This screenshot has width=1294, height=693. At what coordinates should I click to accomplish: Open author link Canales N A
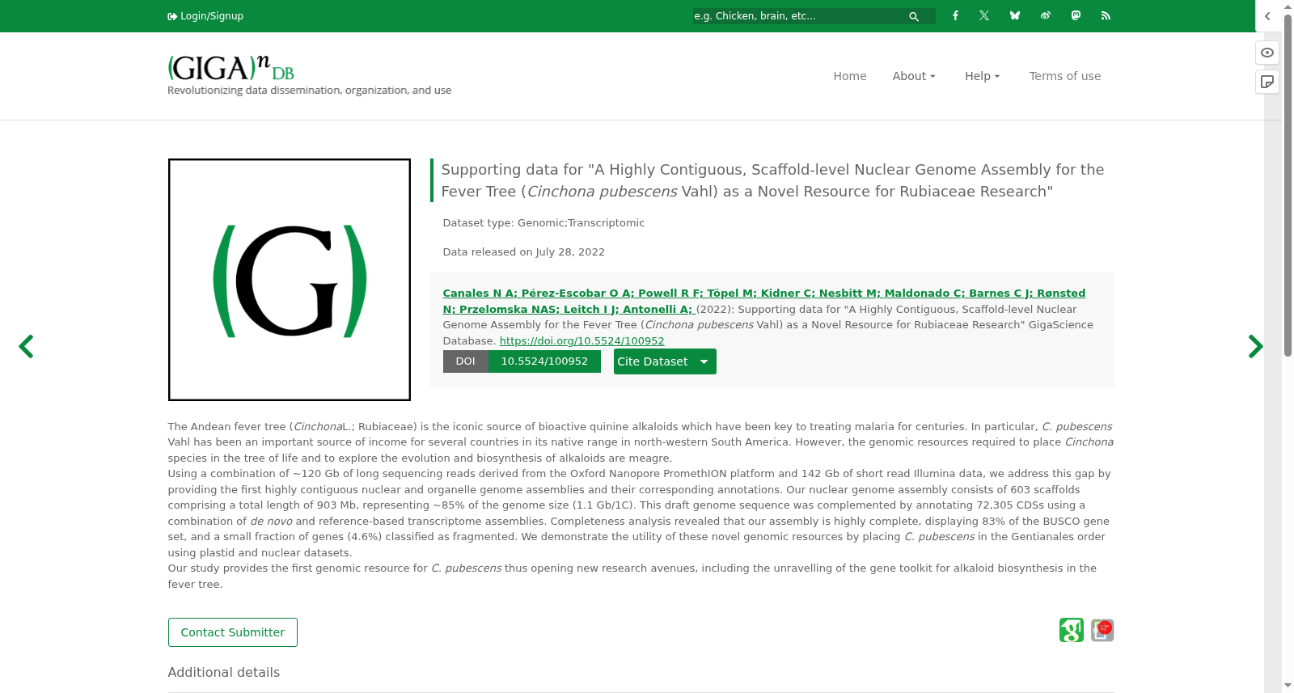pyautogui.click(x=480, y=294)
